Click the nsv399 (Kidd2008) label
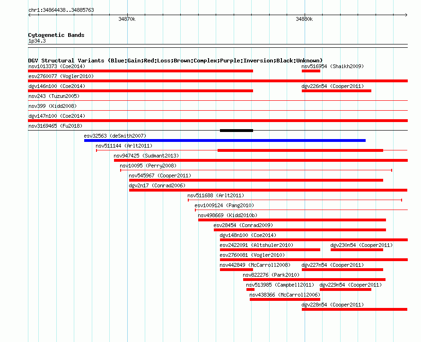Screen dimensions: 421x342 tap(53, 106)
